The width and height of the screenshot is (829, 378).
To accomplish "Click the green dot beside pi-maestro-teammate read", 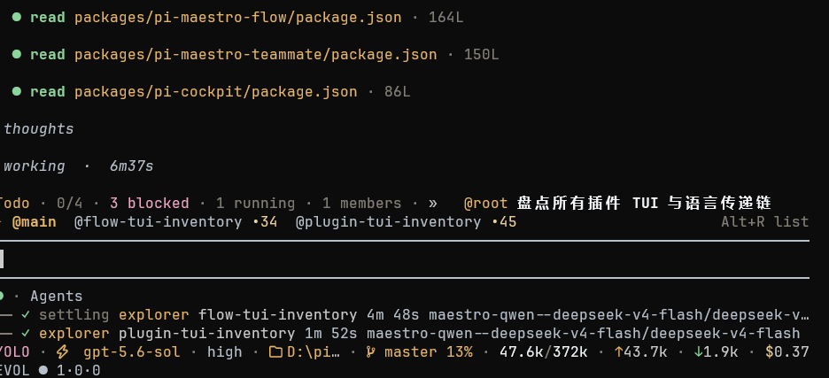I will click(17, 55).
